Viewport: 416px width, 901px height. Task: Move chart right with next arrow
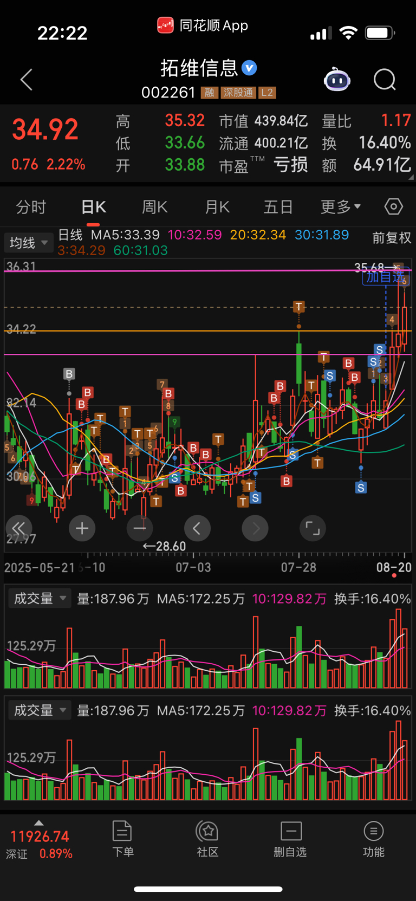click(255, 528)
